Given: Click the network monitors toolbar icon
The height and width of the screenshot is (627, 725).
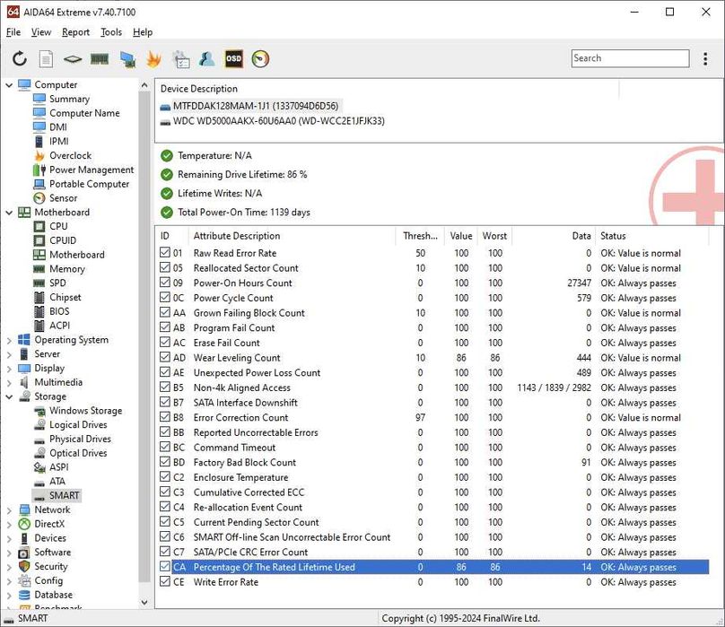Looking at the screenshot, I should [127, 59].
